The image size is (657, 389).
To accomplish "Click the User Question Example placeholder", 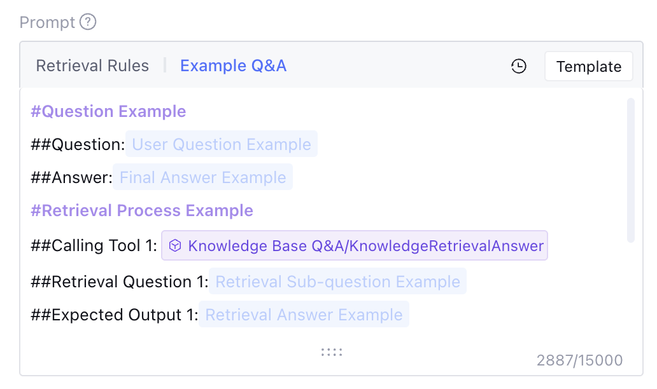I will coord(221,144).
